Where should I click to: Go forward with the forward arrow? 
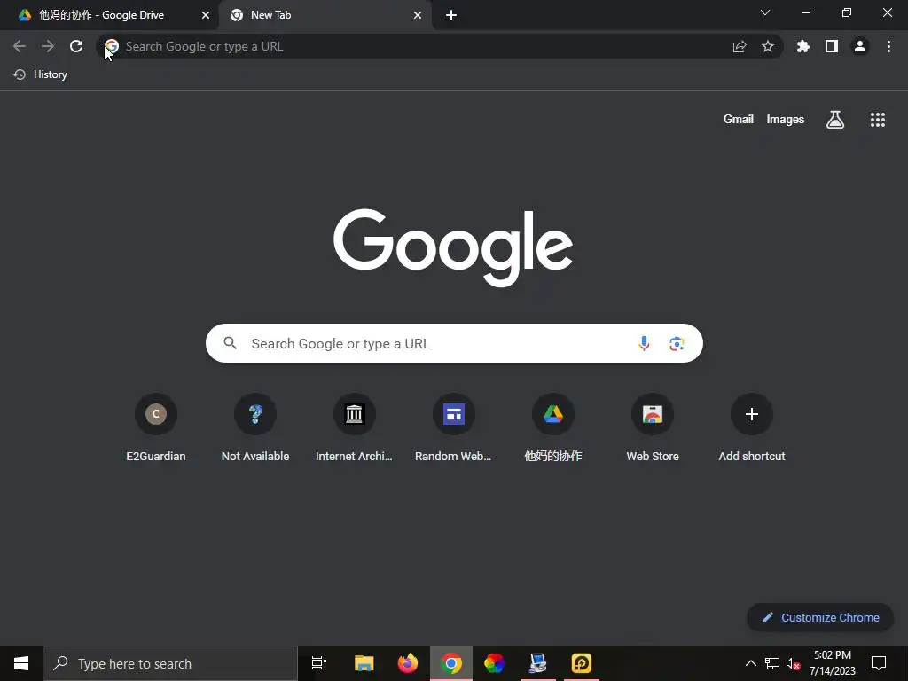[48, 46]
